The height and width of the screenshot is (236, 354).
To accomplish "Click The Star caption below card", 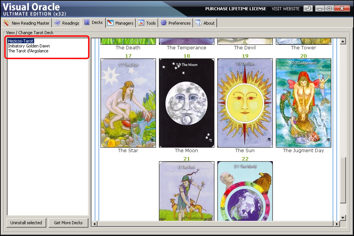I will point(128,150).
